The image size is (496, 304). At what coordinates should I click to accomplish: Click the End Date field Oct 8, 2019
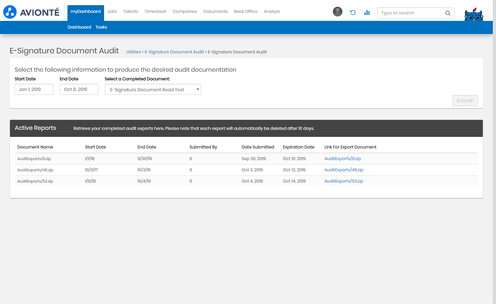pos(79,89)
